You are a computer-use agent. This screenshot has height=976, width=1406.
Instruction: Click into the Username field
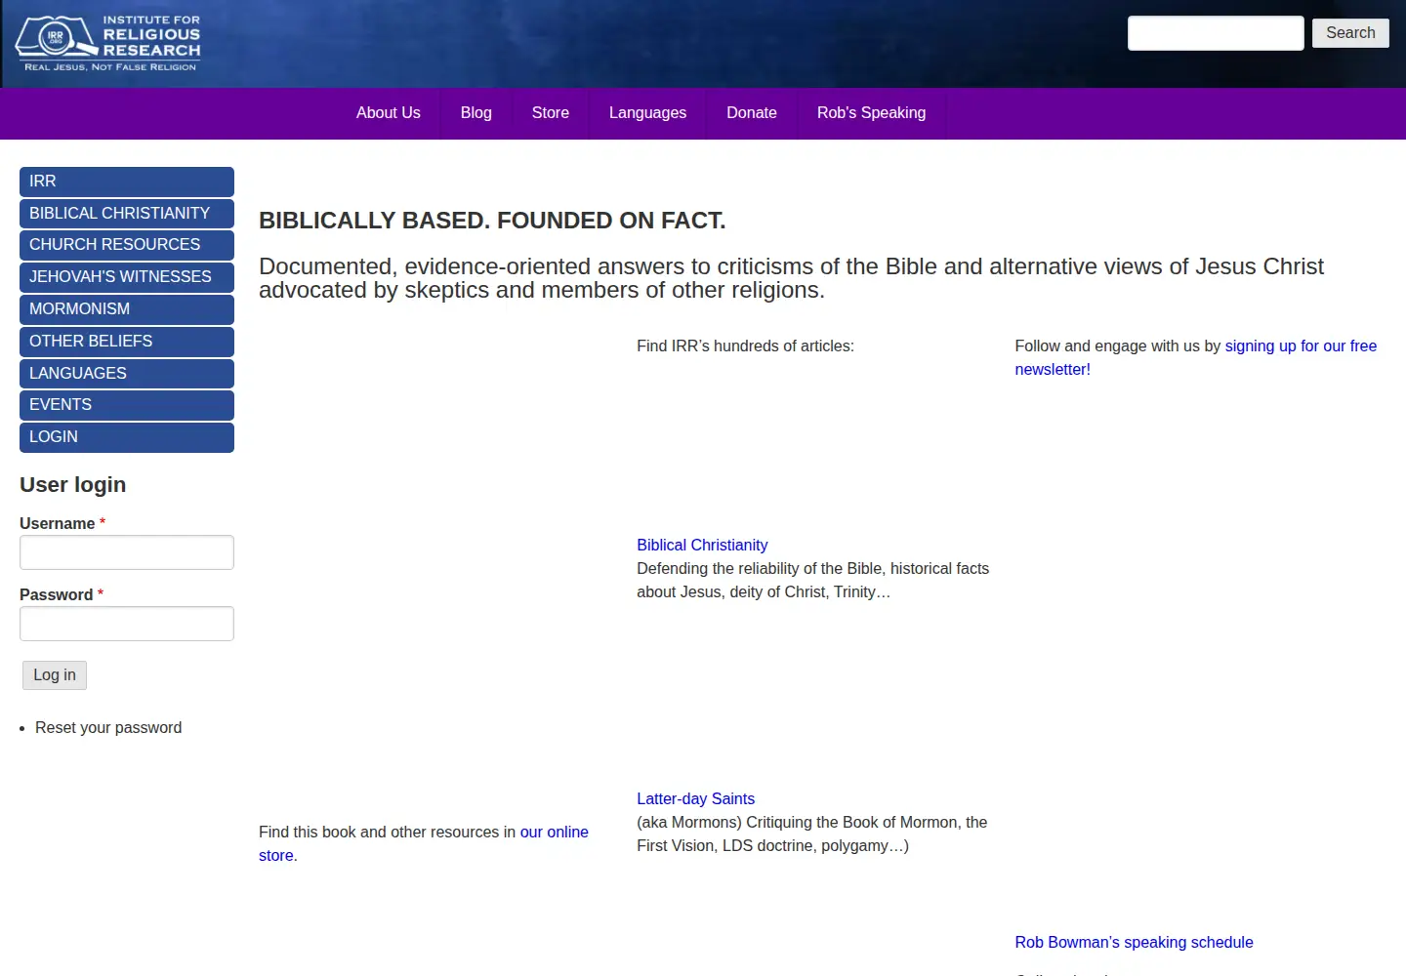coord(127,552)
